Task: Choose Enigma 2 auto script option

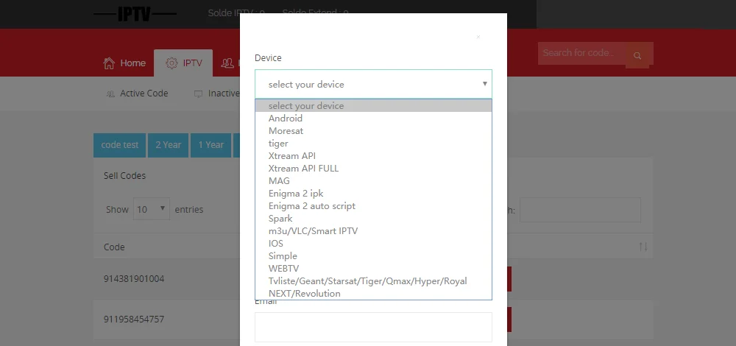Action: pyautogui.click(x=311, y=206)
